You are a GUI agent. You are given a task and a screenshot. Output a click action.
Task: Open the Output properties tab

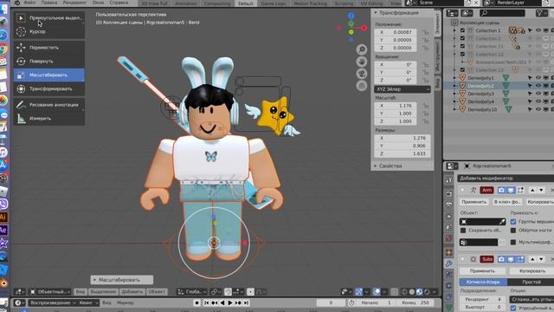[x=448, y=205]
